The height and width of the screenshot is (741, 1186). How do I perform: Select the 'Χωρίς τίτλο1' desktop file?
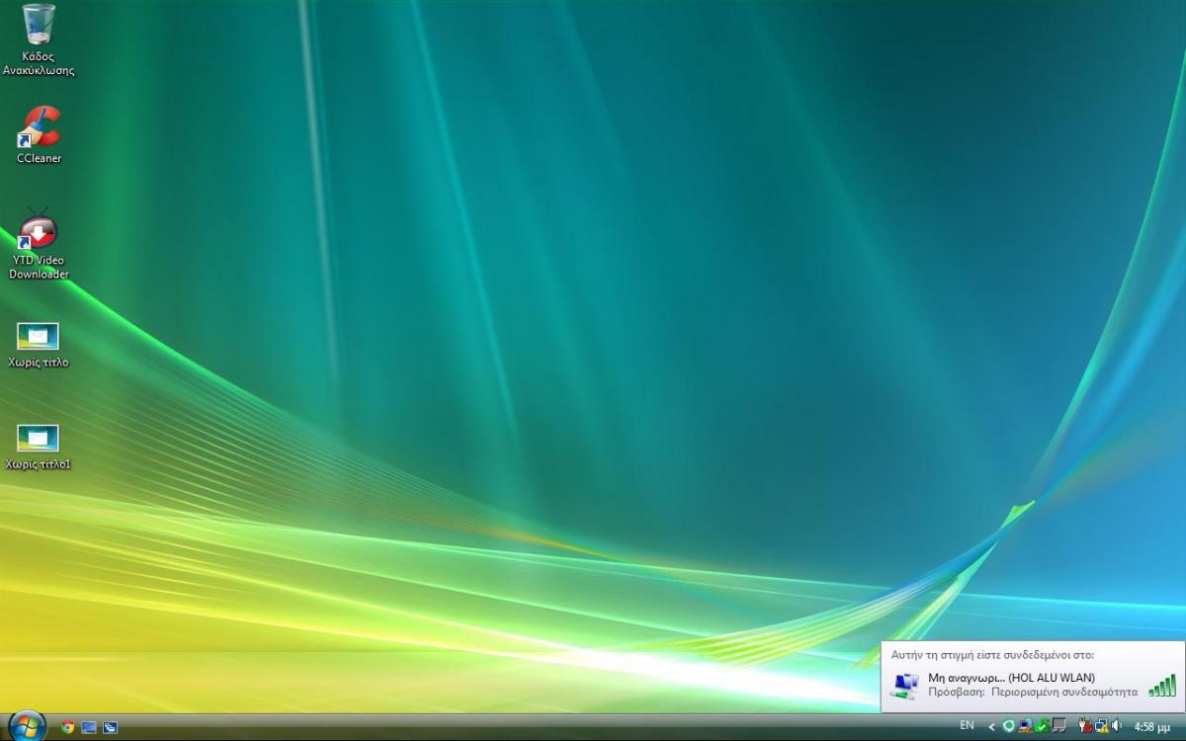click(38, 447)
